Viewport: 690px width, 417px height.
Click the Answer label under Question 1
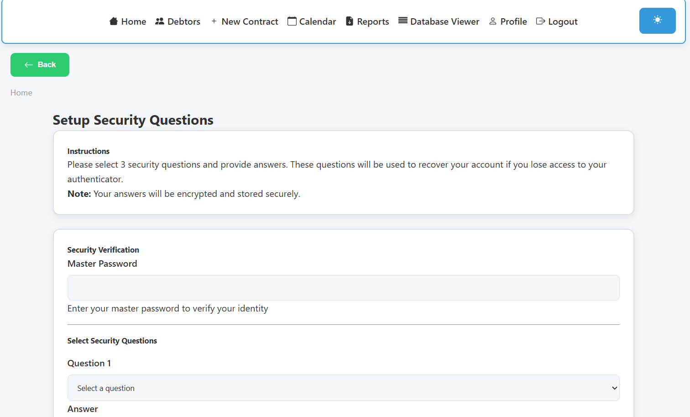click(83, 409)
